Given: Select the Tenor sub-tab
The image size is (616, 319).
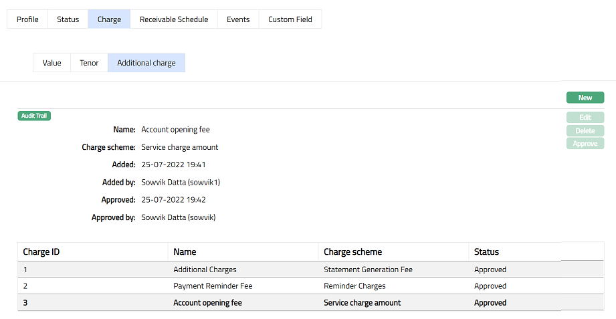Looking at the screenshot, I should coord(89,63).
